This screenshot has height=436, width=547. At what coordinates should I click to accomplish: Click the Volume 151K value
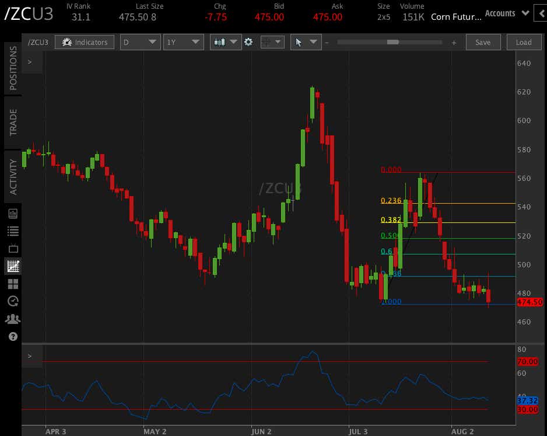coord(413,17)
